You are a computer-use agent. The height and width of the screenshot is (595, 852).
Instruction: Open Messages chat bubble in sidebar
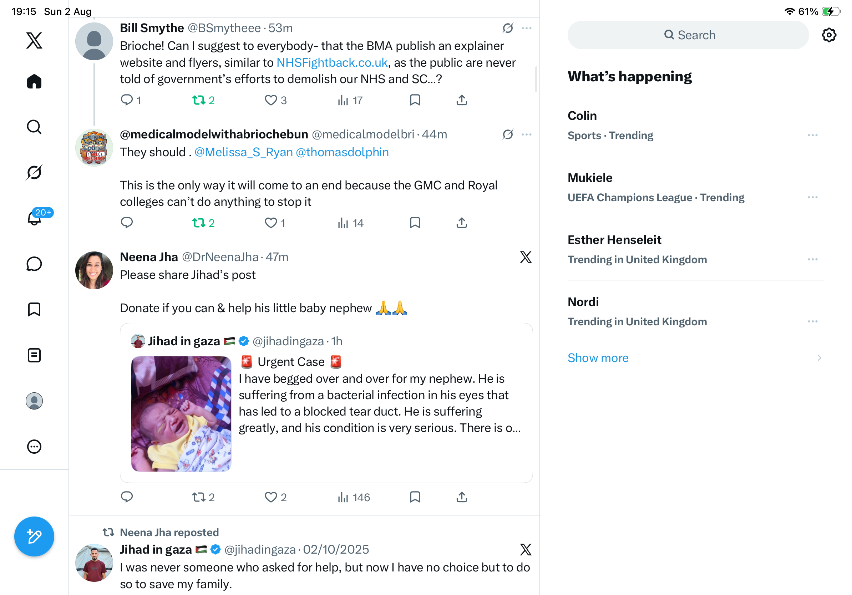point(34,264)
